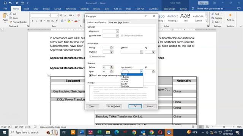Collapse the Line spacing dropdown arrow
The height and width of the screenshot is (136, 243).
pos(141,71)
